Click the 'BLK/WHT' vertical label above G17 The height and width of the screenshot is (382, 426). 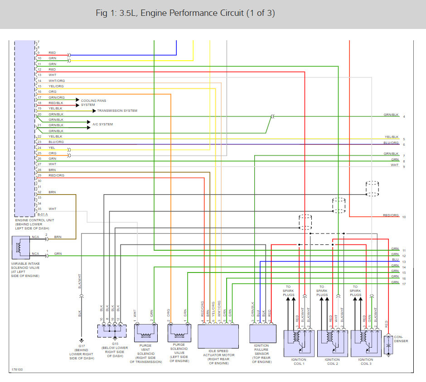pos(80,281)
